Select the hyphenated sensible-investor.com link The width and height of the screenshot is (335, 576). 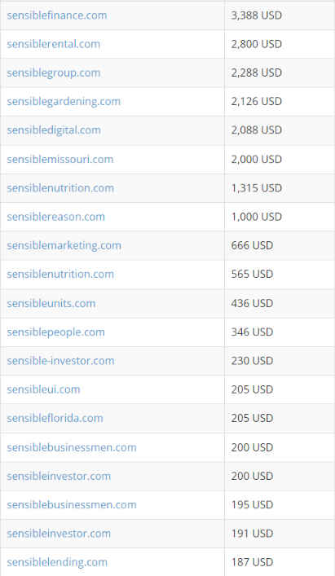tap(60, 361)
